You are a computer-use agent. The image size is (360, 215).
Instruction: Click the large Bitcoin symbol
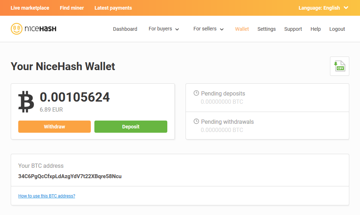(26, 102)
